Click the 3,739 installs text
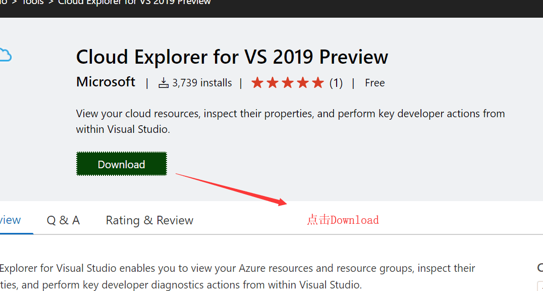 tap(202, 83)
